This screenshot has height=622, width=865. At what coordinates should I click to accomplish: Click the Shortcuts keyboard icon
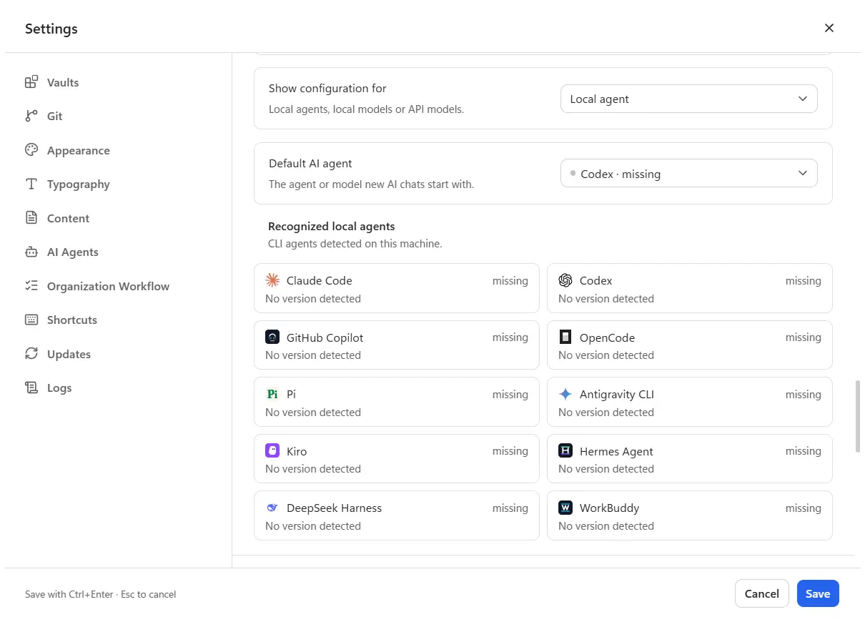(31, 320)
